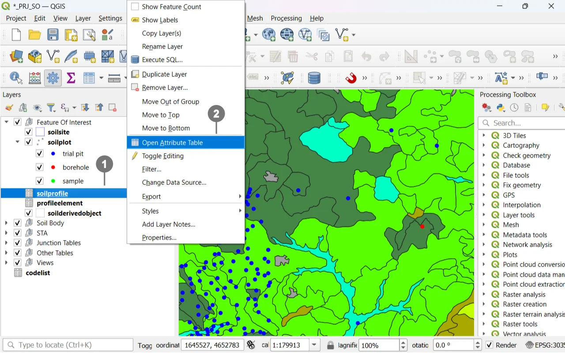This screenshot has width=565, height=353.
Task: Click the Show Statistical Summary sigma icon
Action: 71,78
